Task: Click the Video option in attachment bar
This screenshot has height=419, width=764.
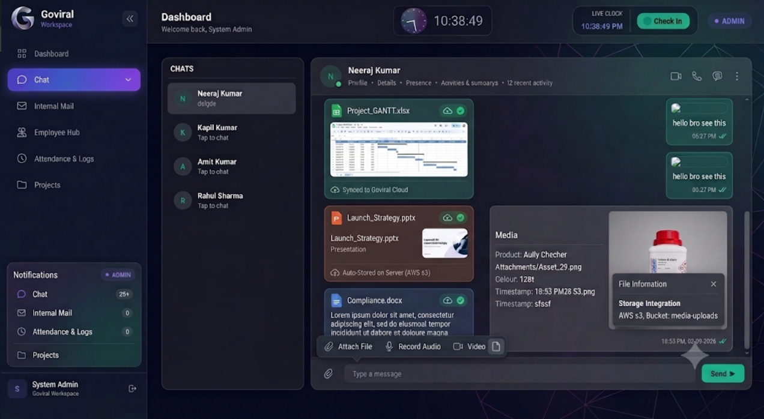Action: [469, 346]
